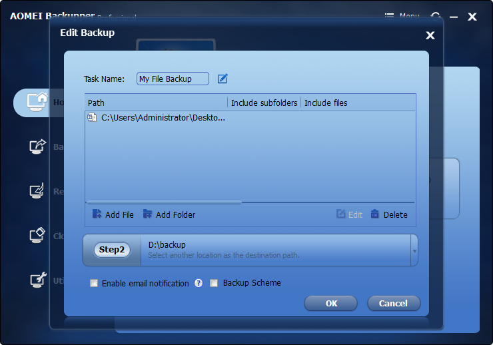This screenshot has height=345, width=493.
Task: Open the Restore sidebar icon
Action: point(37,191)
